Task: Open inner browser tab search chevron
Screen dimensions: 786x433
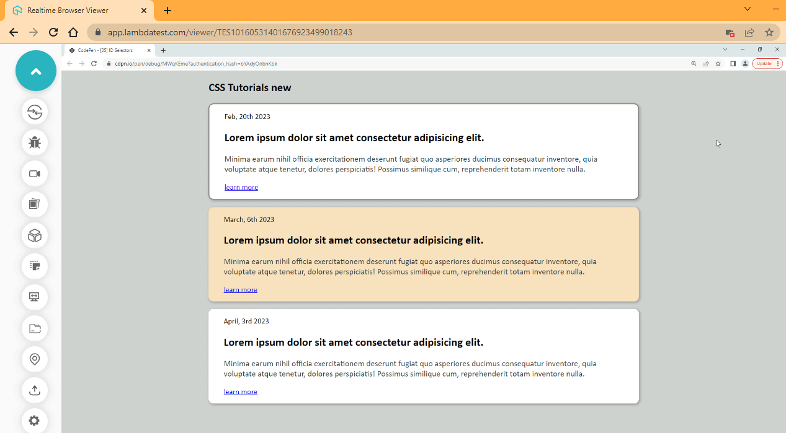Action: (725, 50)
